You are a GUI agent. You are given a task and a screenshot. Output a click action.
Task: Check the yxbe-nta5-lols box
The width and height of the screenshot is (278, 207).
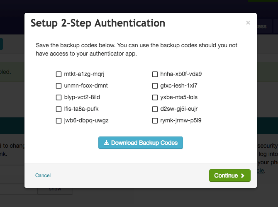pyautogui.click(x=155, y=97)
